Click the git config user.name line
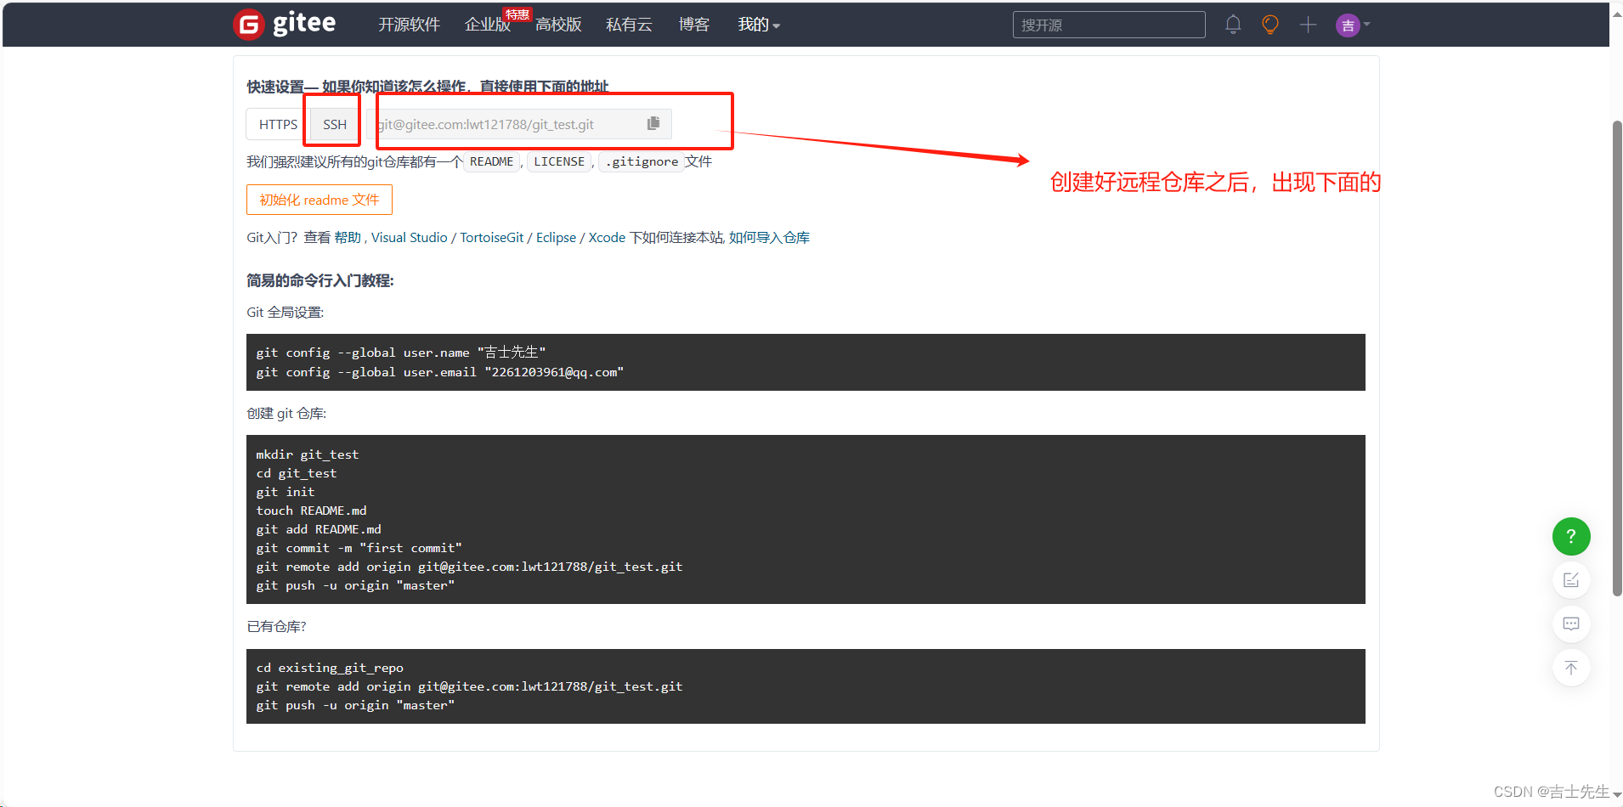 coord(401,353)
